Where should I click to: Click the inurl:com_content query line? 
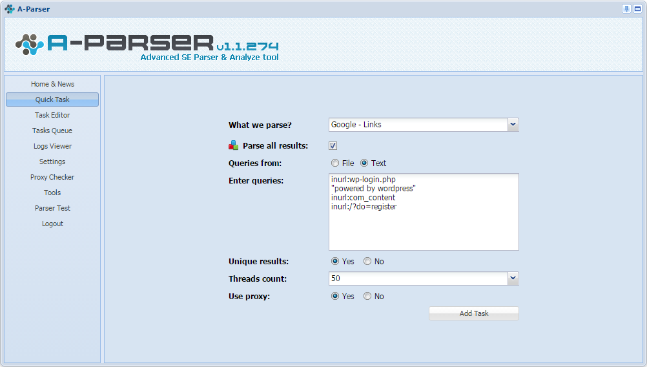pyautogui.click(x=363, y=198)
